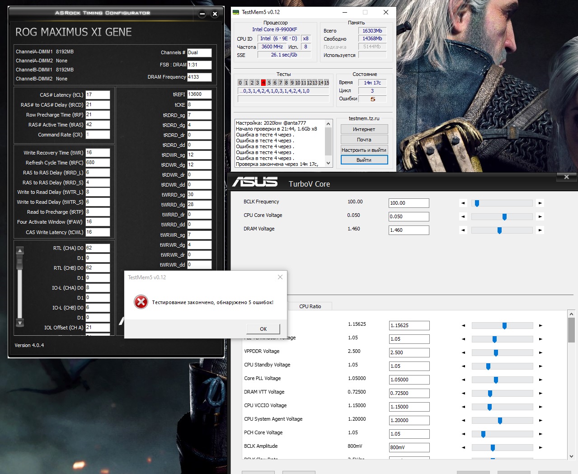Close the TestMem5 error dialog

280,277
